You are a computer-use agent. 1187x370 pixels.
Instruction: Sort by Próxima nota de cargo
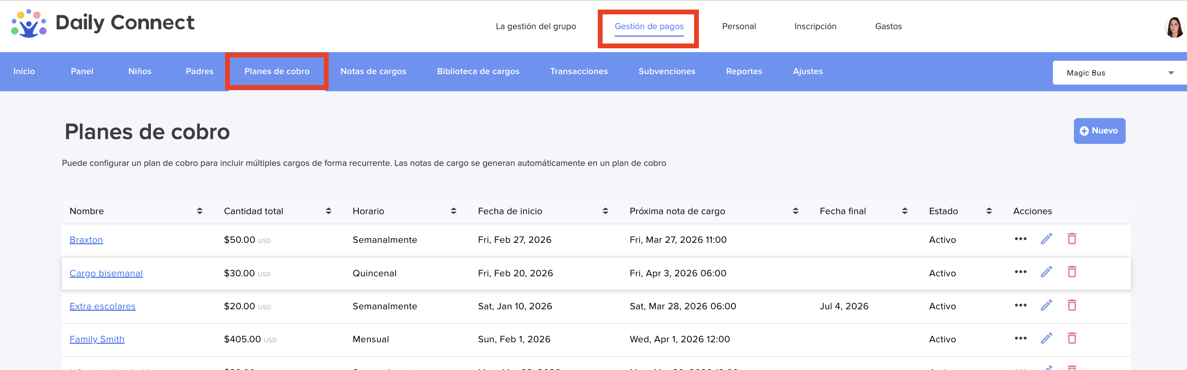(x=796, y=211)
